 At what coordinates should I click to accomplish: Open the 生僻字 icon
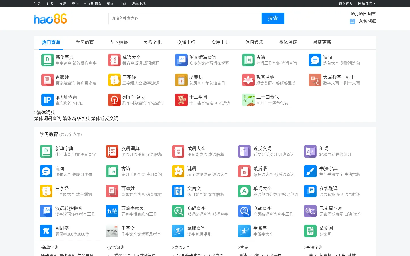(244, 231)
